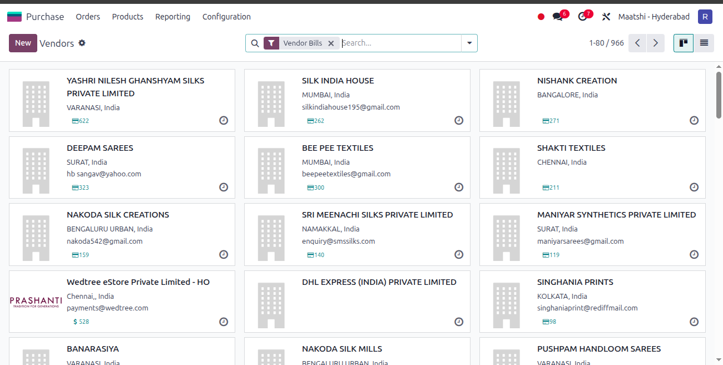Viewport: 723px width, 365px height.
Task: Click the PRASHANTI logo thumbnail
Action: click(36, 302)
